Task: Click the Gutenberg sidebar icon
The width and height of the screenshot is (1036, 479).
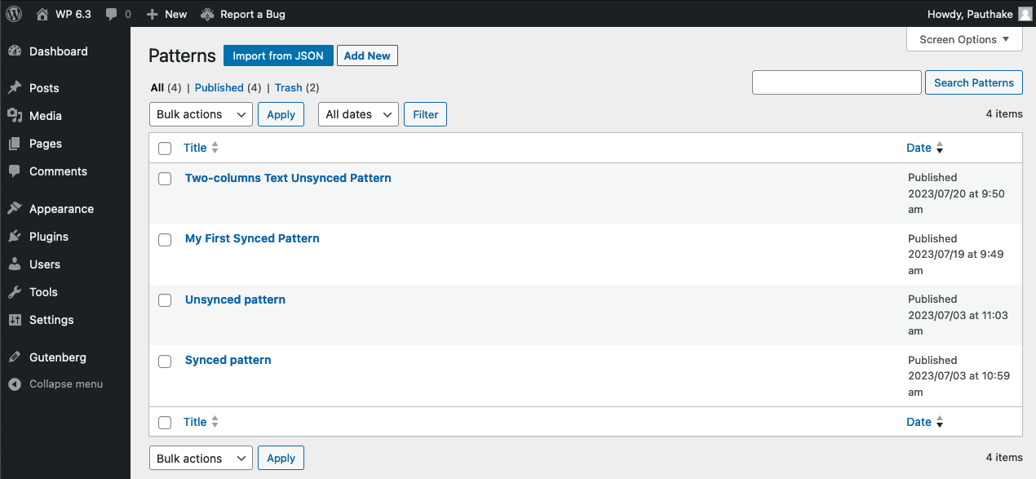Action: [17, 357]
